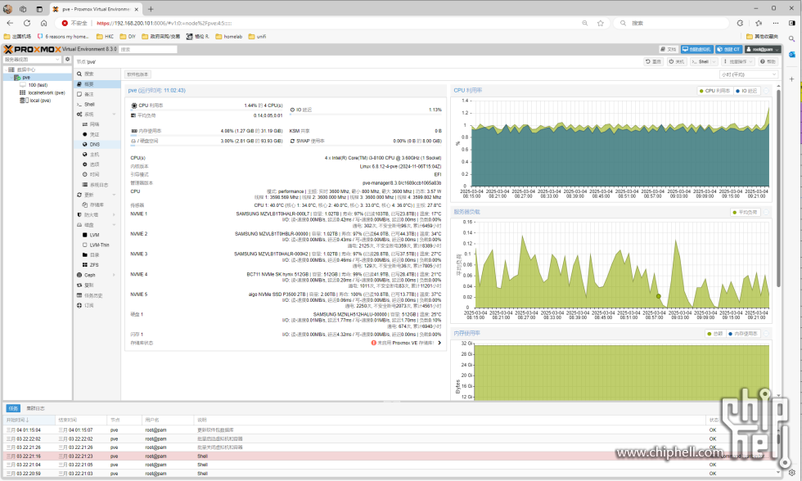Click the 帮助 help button
Image resolution: width=802 pixels, height=481 pixels.
[768, 61]
